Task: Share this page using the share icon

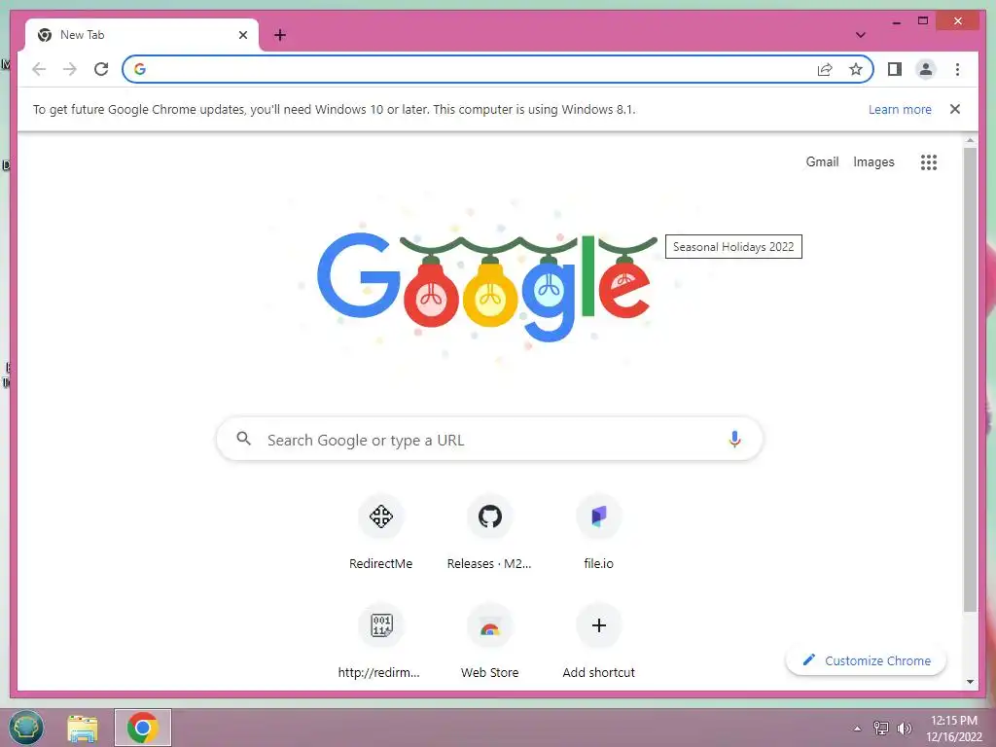Action: click(x=825, y=69)
